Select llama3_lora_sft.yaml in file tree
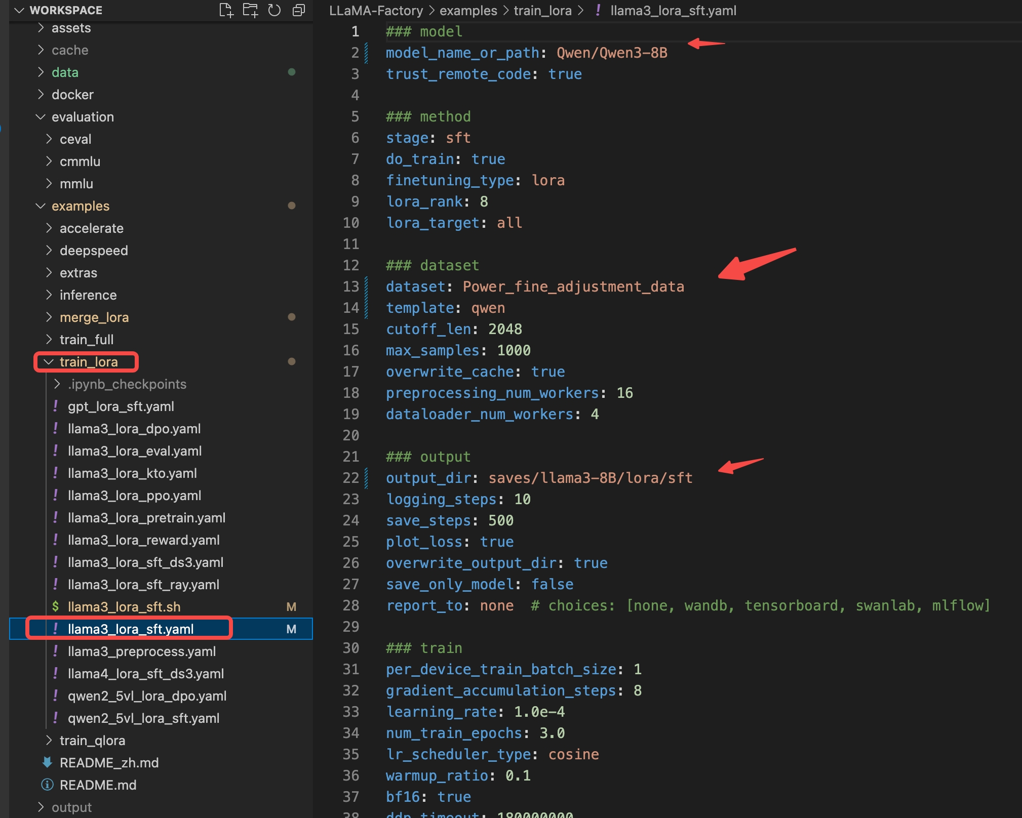Viewport: 1022px width, 818px height. click(x=131, y=629)
